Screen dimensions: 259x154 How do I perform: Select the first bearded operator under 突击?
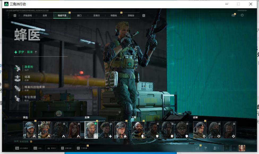pyautogui.click(x=30, y=130)
